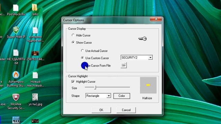This screenshot has height=124, width=221.
Task: Select the 'я помню чудное мг...' document icon
Action: point(35,34)
